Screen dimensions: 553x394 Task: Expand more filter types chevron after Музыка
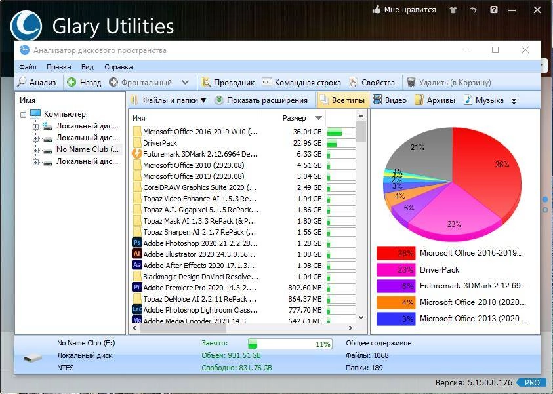(x=514, y=101)
